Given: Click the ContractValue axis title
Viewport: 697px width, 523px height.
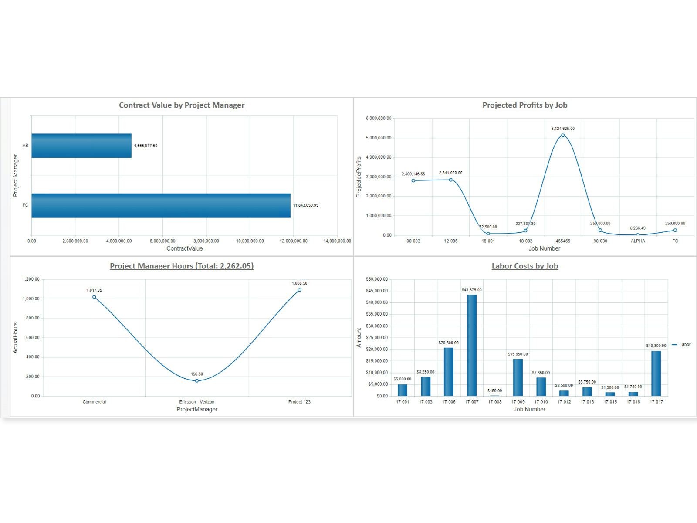Looking at the screenshot, I should coord(185,248).
